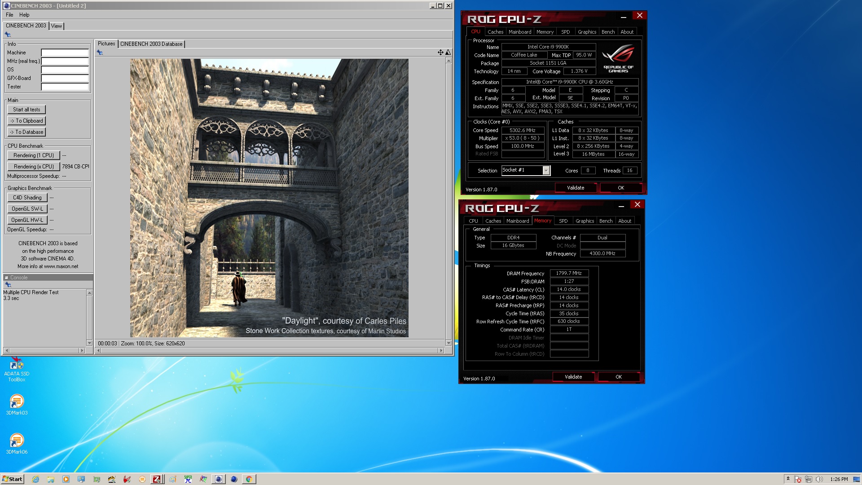Click the 1799.7 MHz DRAM Frequency value

coord(569,273)
